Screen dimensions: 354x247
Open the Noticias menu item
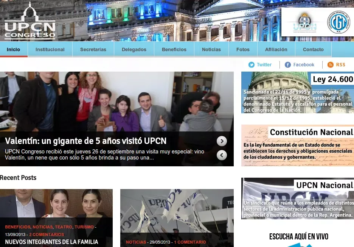[211, 50]
